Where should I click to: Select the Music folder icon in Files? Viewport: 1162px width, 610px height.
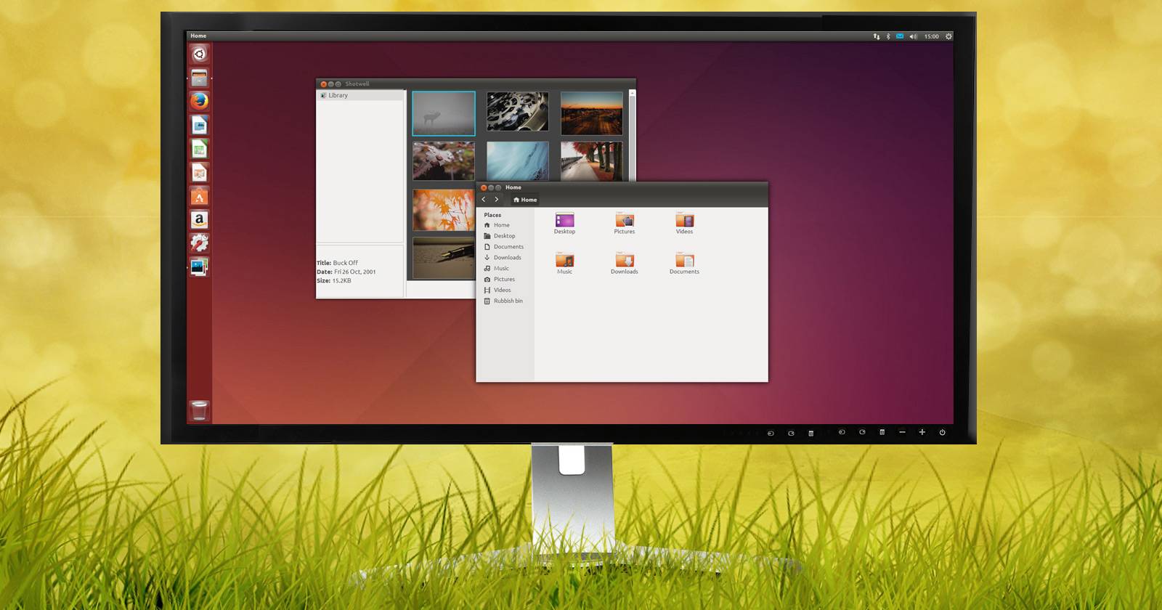coord(564,260)
